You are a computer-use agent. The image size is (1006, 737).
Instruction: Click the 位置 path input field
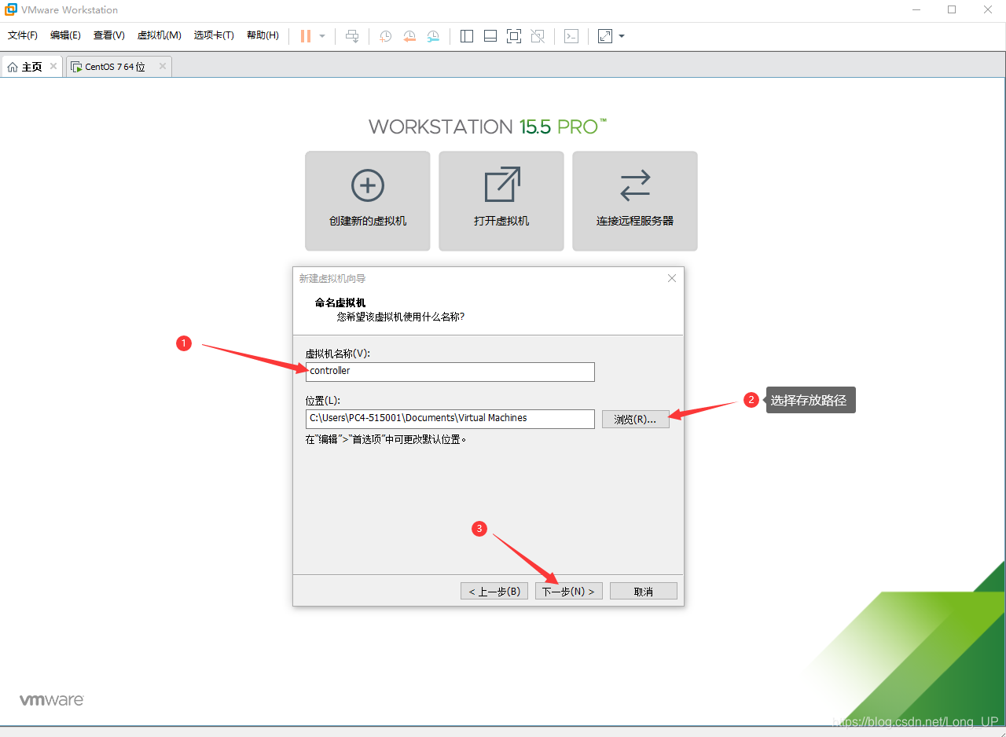(x=450, y=419)
